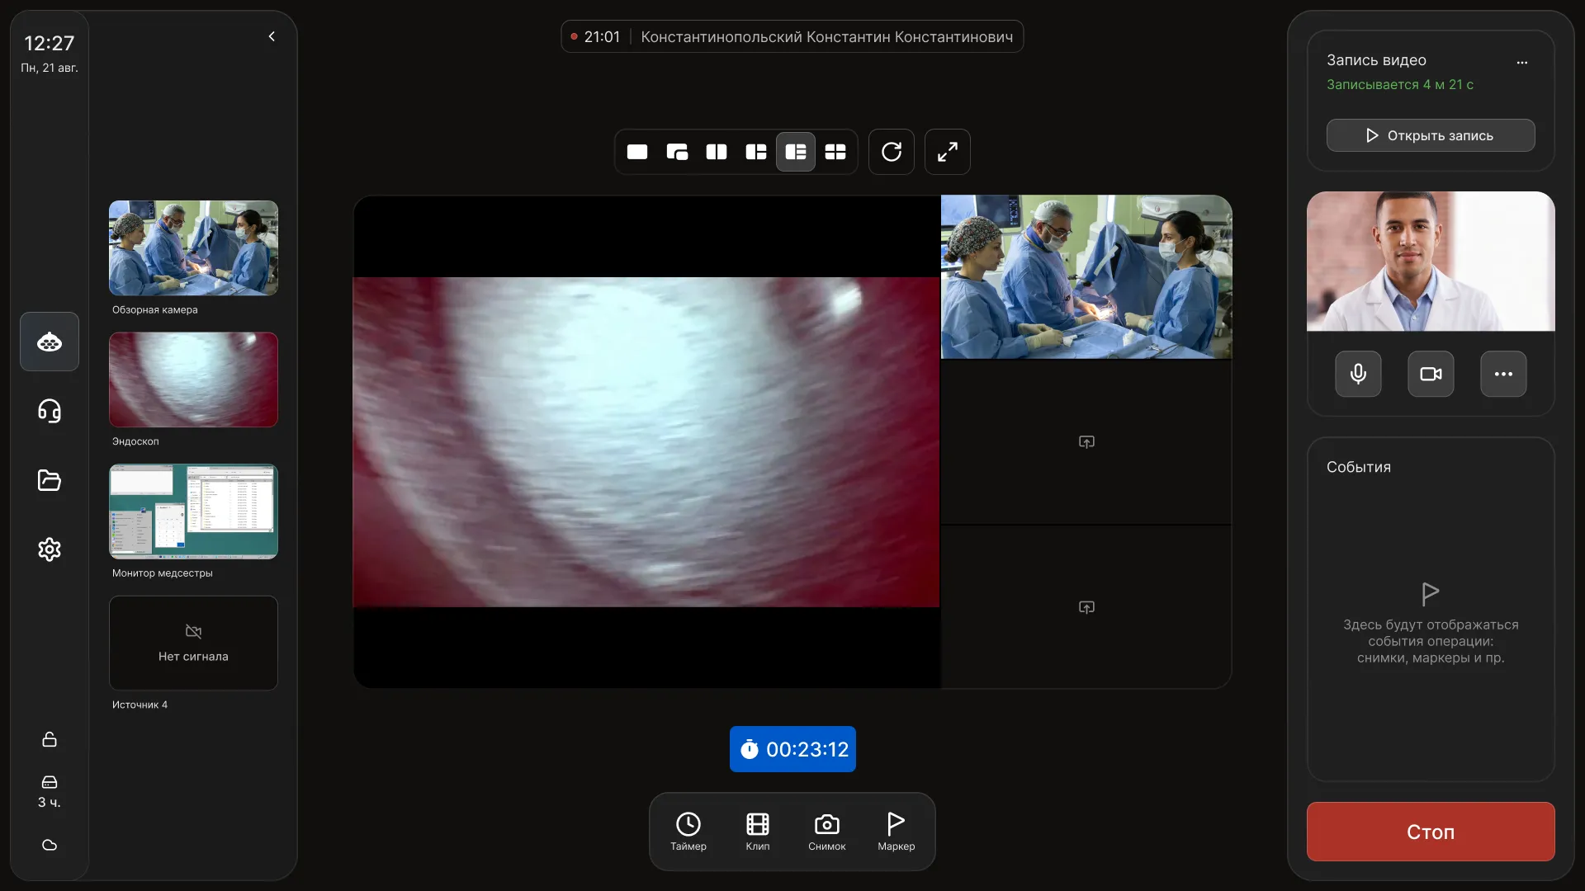Select the single-view layout option
Image resolution: width=1585 pixels, height=891 pixels.
coord(637,152)
